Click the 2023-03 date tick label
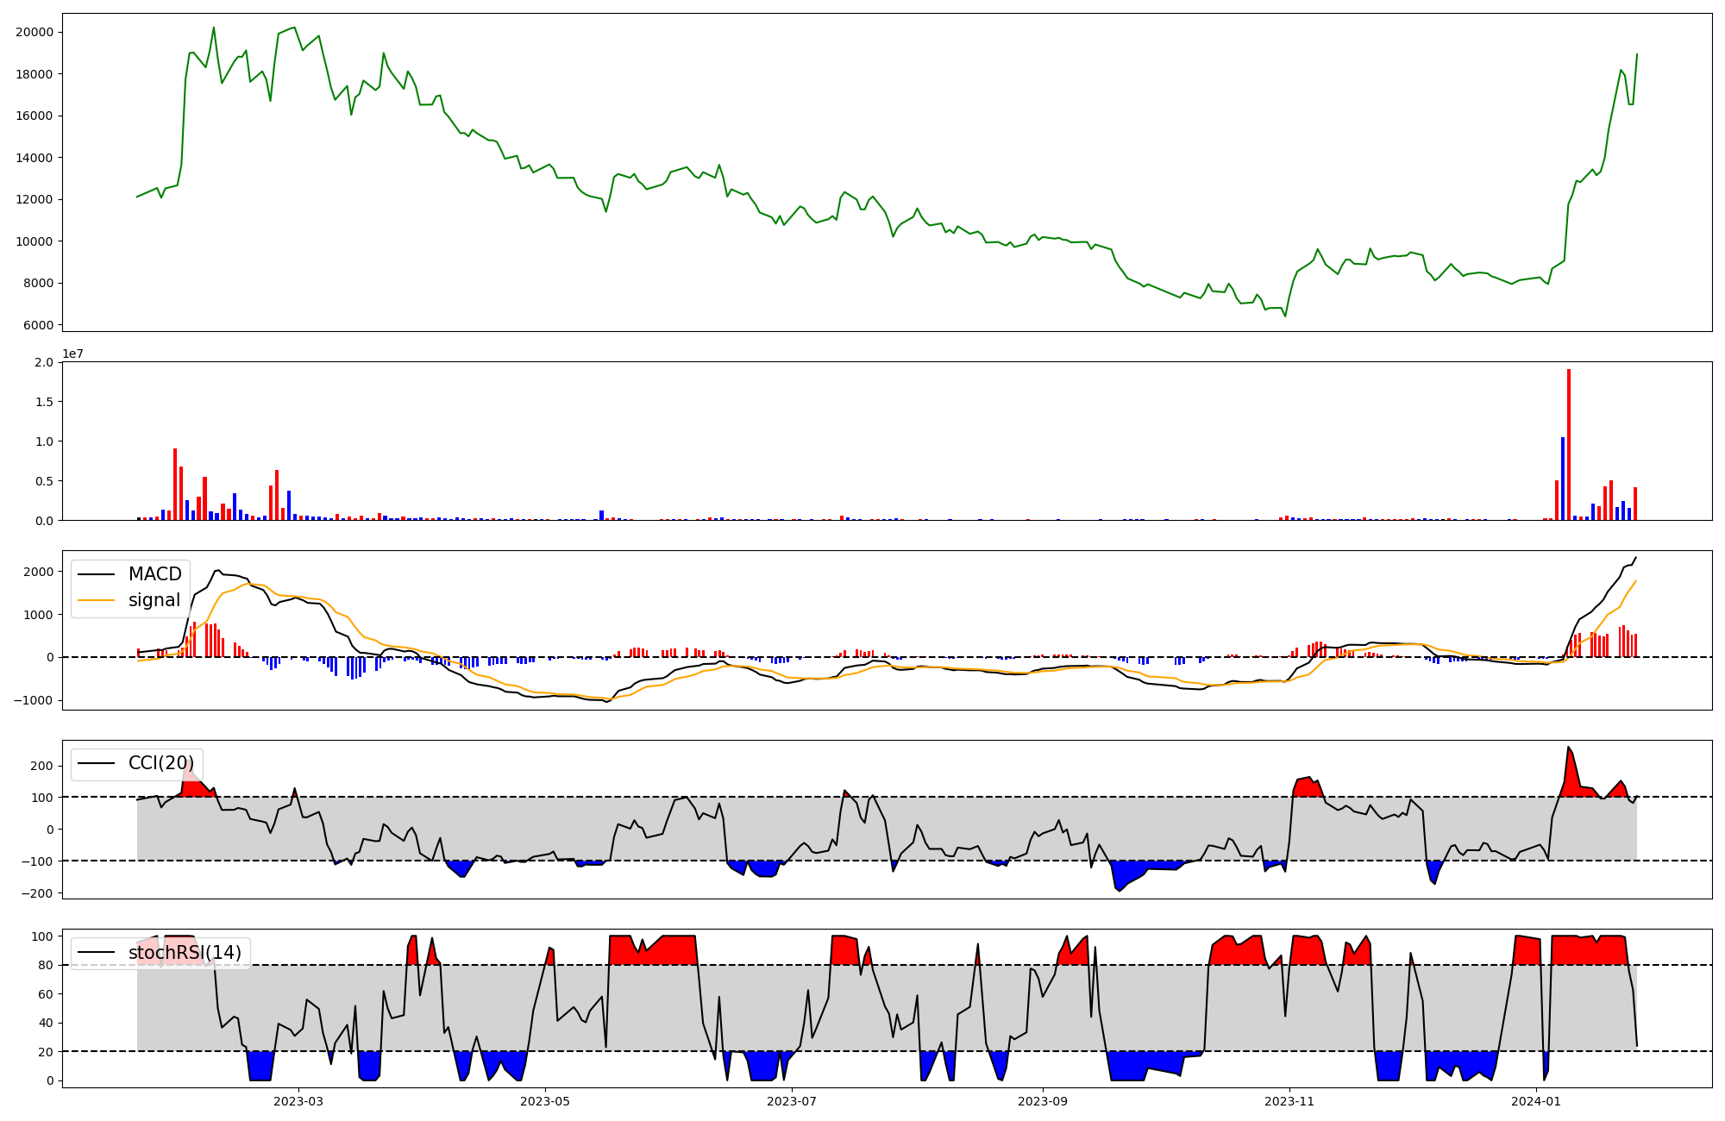 (x=298, y=1101)
